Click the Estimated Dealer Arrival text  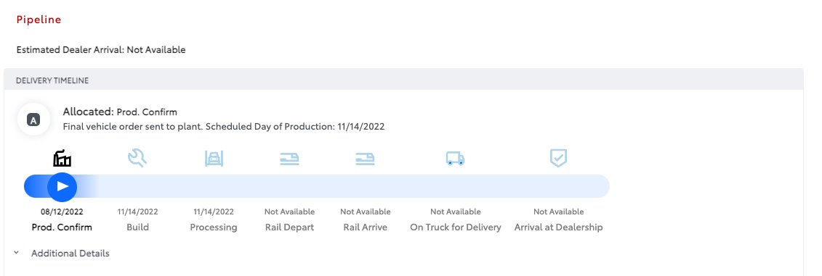(100, 50)
